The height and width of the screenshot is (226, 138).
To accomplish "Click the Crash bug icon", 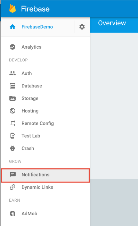I will [13, 148].
